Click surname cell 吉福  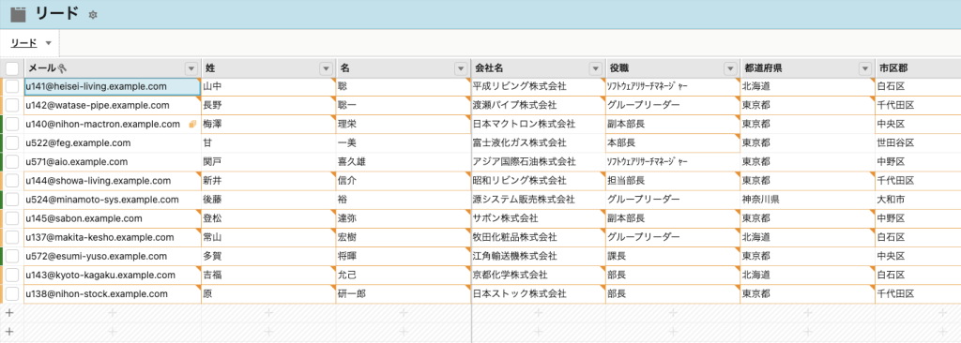click(x=268, y=275)
